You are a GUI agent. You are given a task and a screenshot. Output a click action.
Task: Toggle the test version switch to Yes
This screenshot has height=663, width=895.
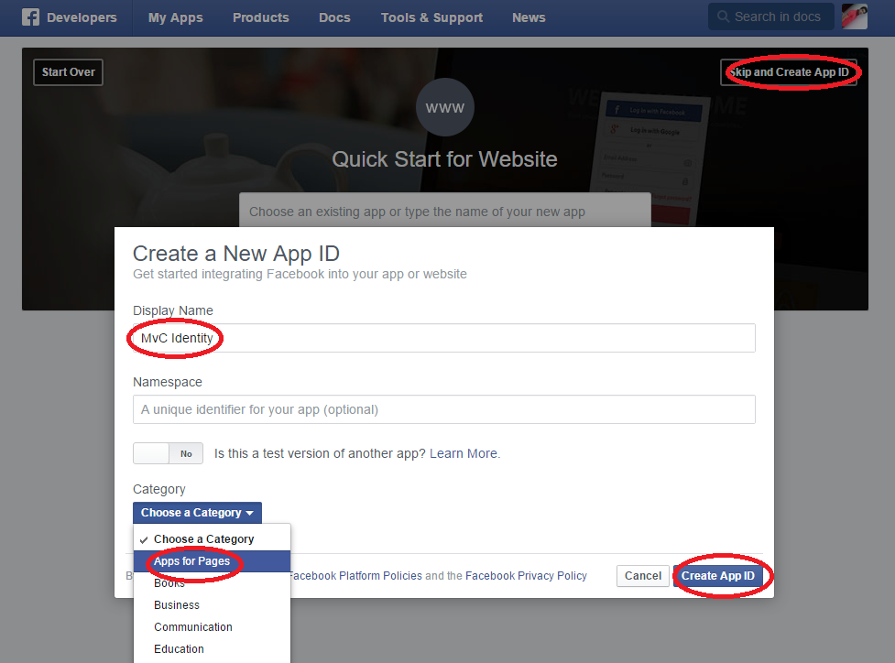click(x=151, y=452)
